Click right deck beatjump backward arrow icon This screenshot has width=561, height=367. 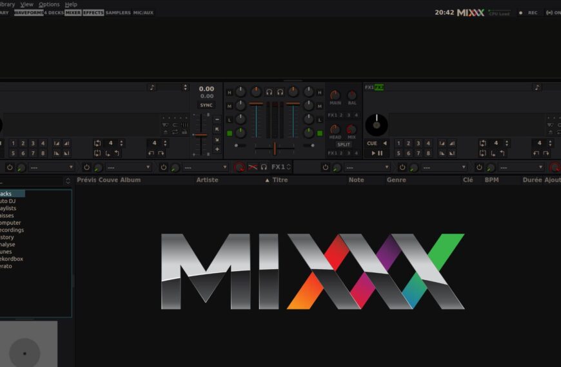(536, 153)
